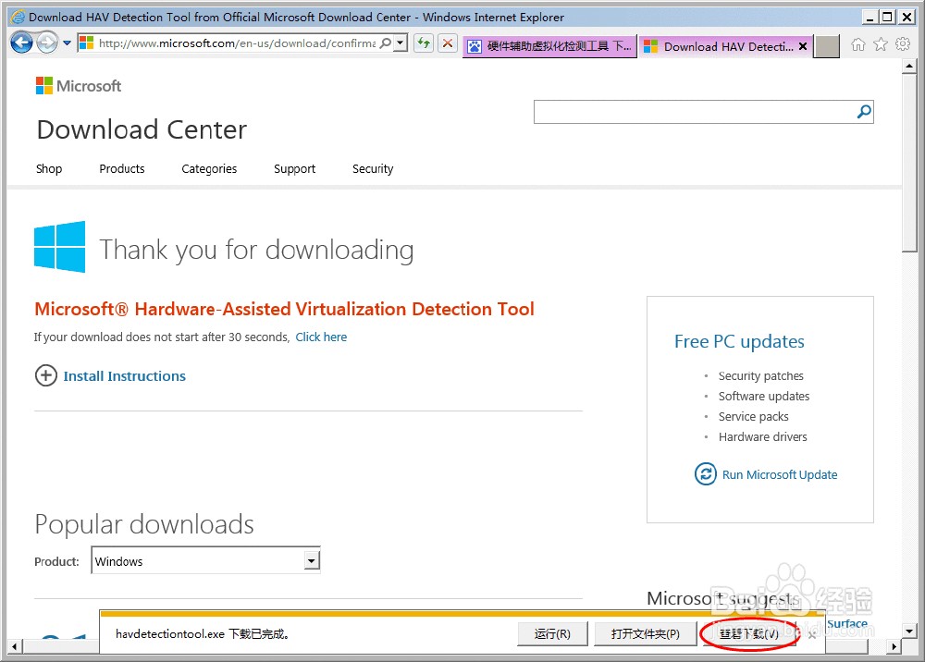
Task: Close the Download HAV Detection tab
Action: click(x=803, y=46)
